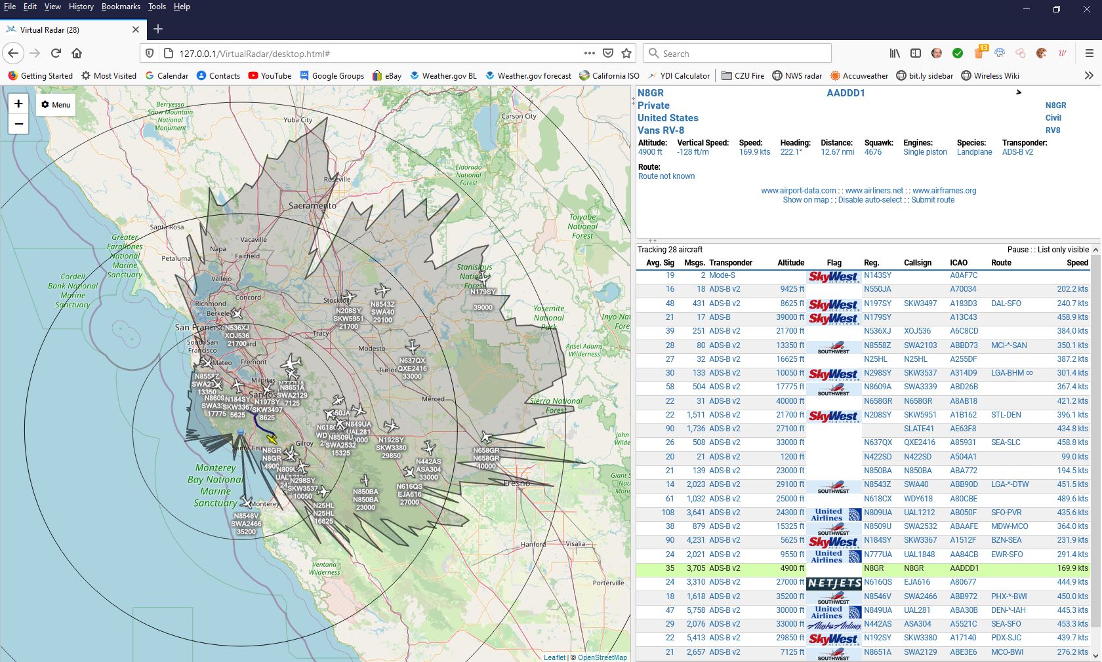Reload the Virtual Radar page

(56, 53)
